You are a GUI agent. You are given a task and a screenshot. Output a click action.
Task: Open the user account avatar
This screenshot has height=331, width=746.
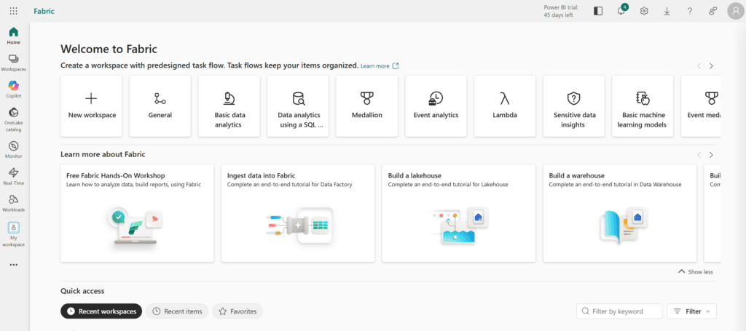click(x=736, y=12)
